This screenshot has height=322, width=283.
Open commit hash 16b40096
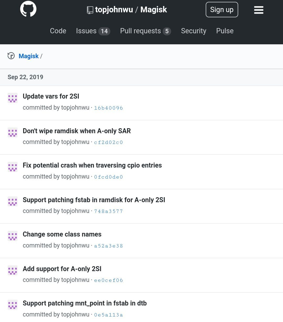coord(108,108)
